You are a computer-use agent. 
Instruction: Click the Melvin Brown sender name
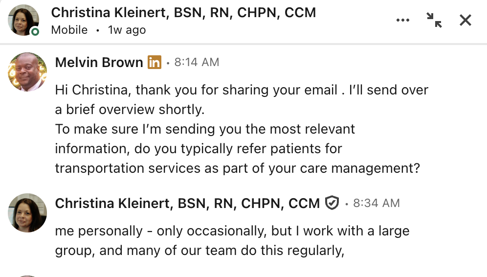point(99,62)
